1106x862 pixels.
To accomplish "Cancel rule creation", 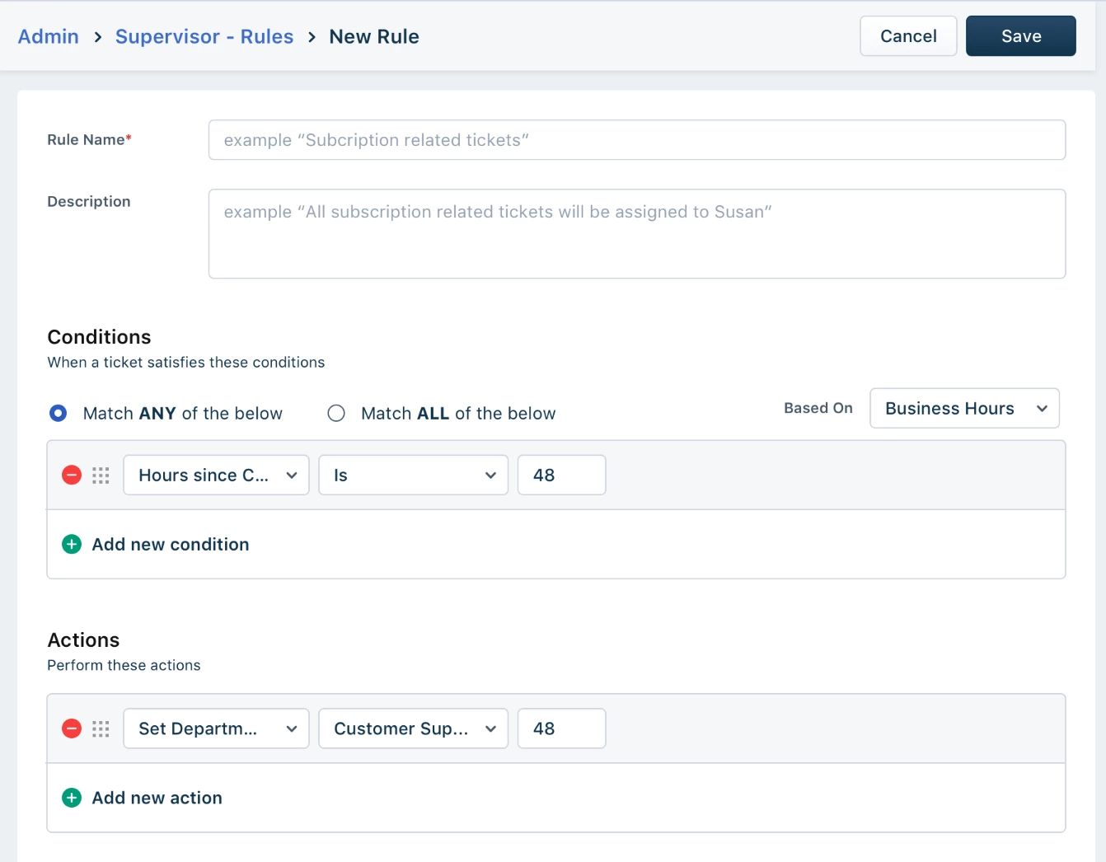I will [x=908, y=36].
